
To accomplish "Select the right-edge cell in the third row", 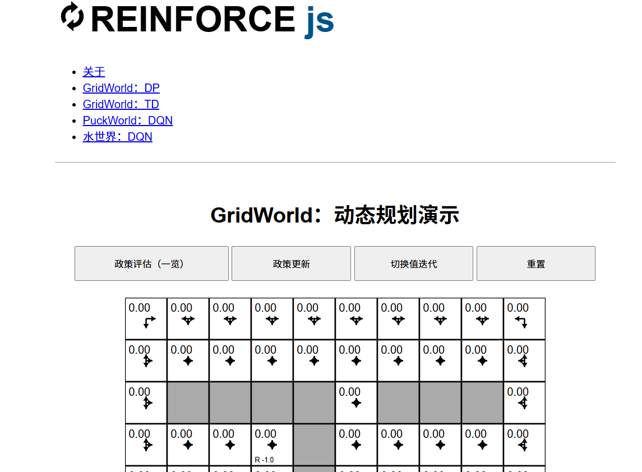I will 524,402.
